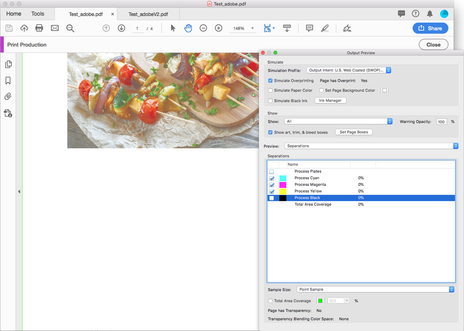464x331 pixels.
Task: Uncheck the Process Yellow separation
Action: coord(272,191)
